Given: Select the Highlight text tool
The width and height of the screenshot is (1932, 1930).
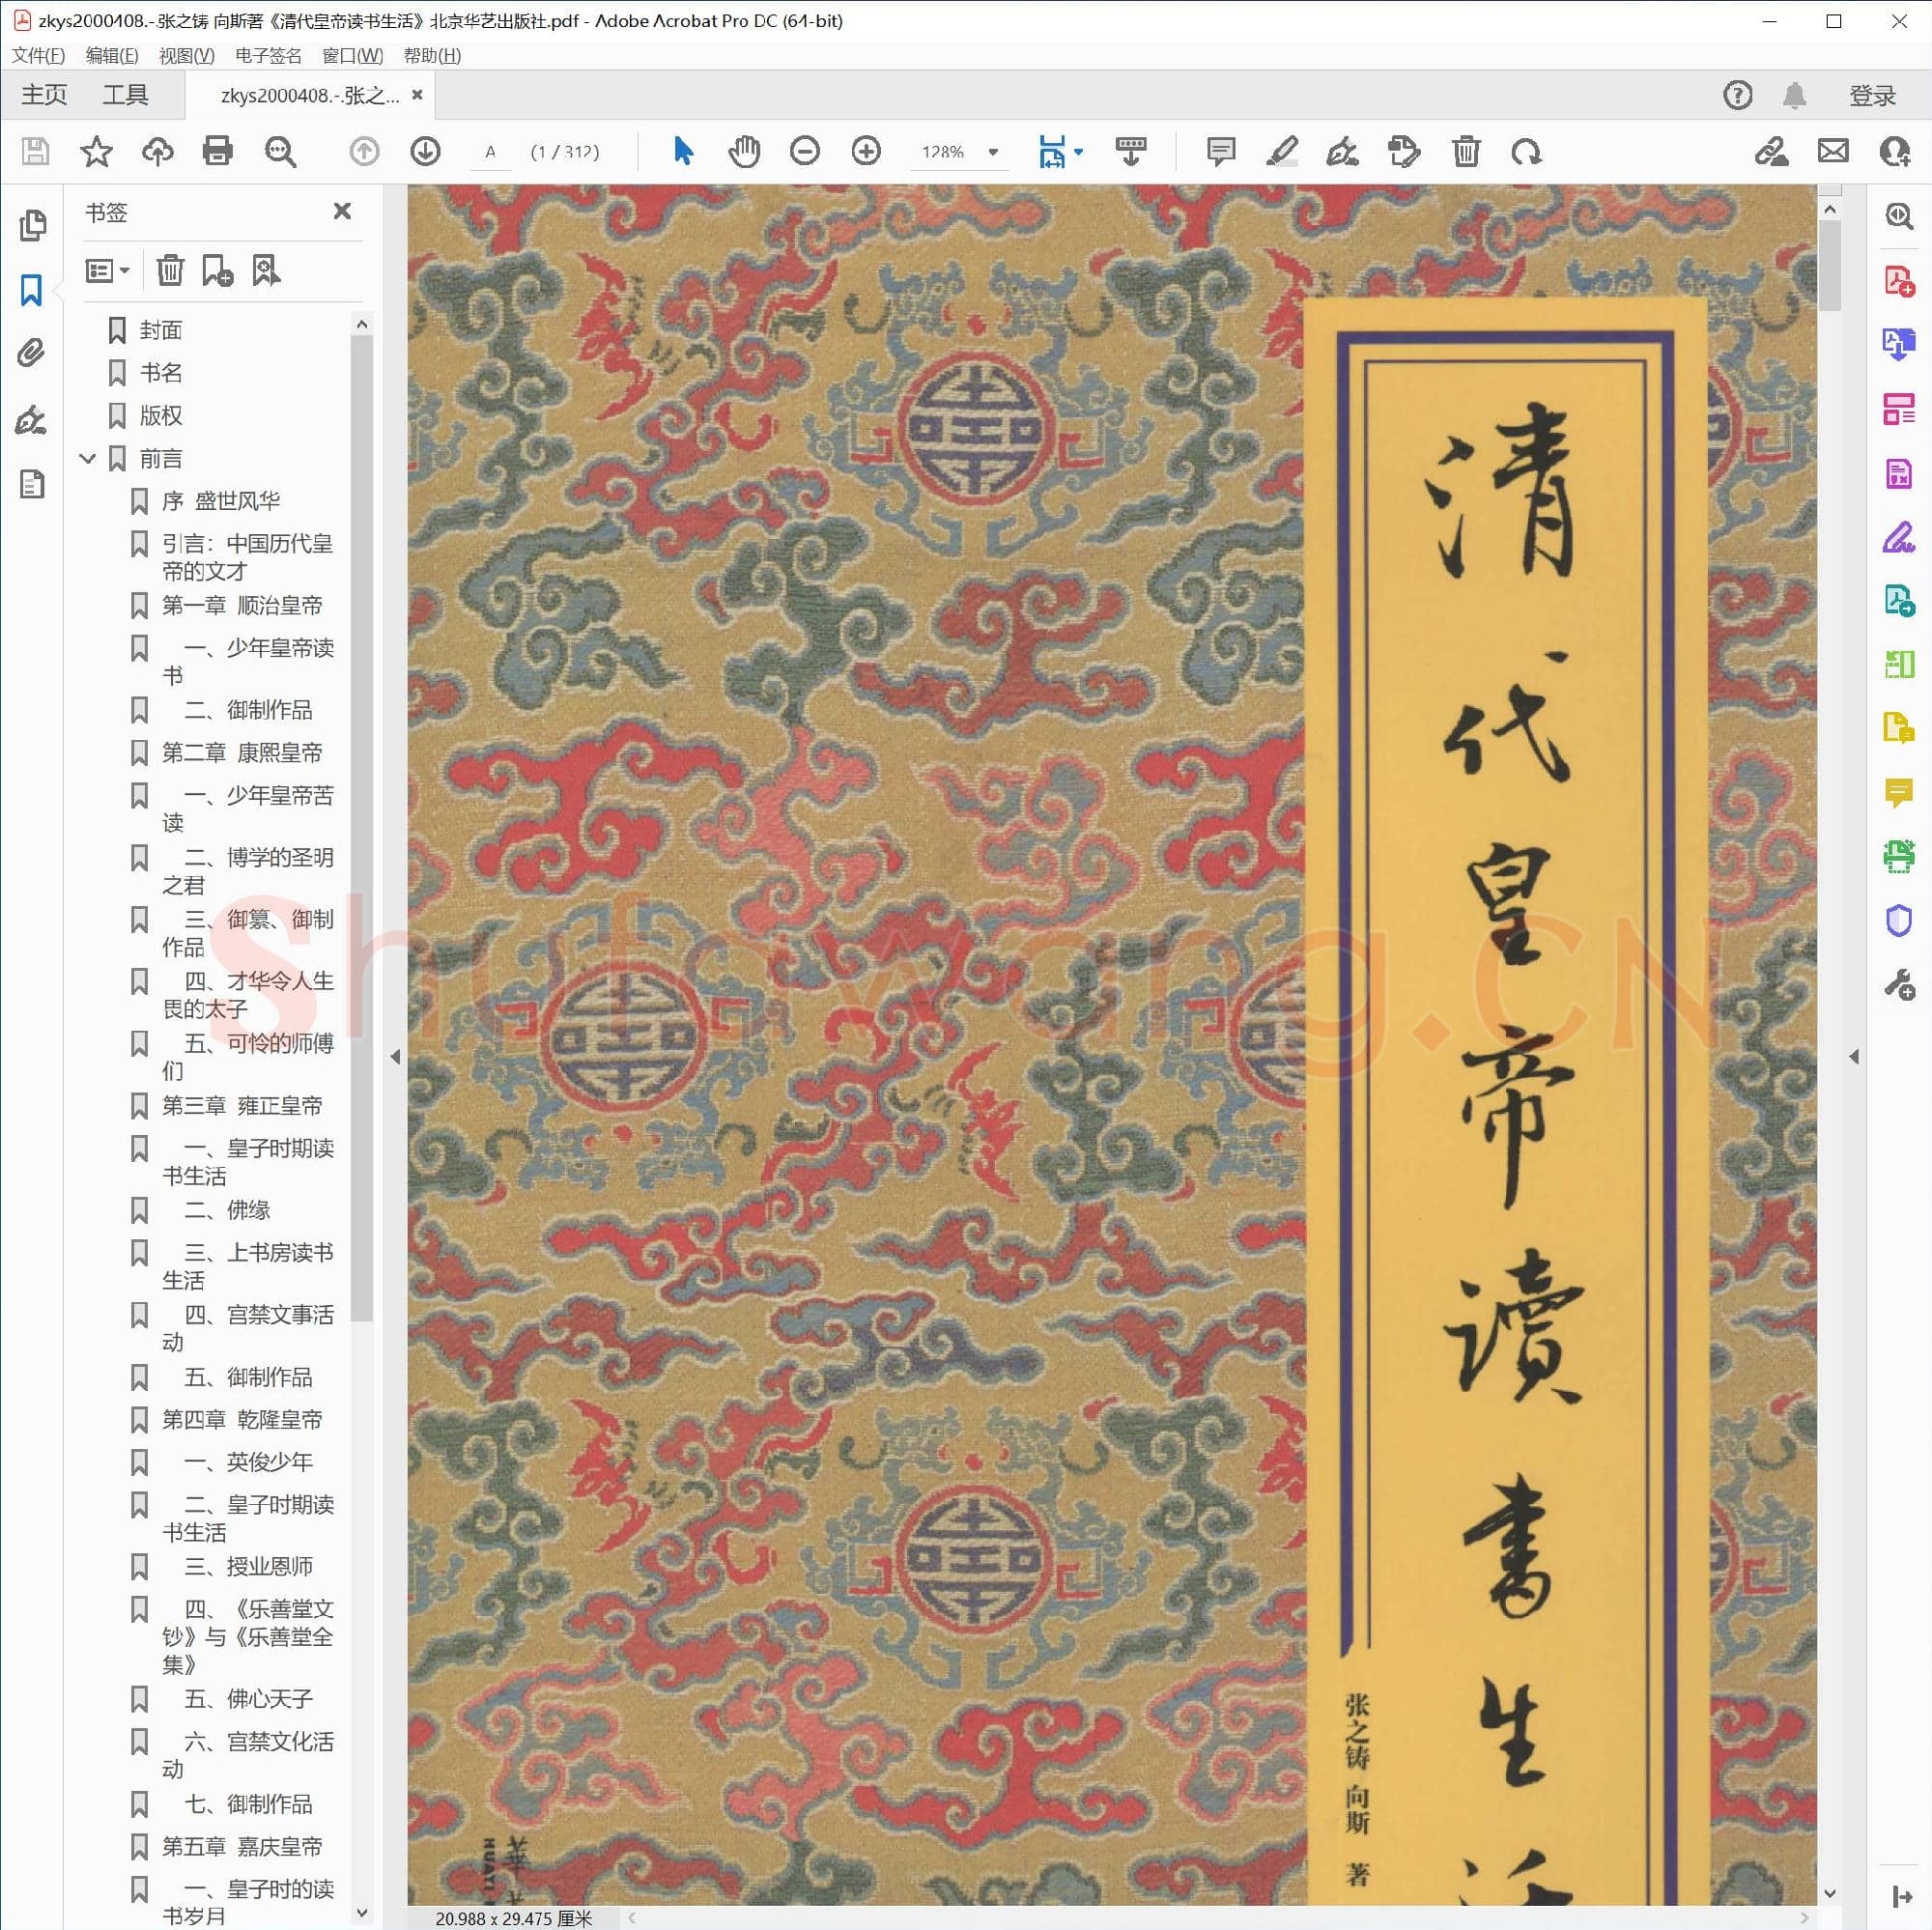Looking at the screenshot, I should [1282, 152].
